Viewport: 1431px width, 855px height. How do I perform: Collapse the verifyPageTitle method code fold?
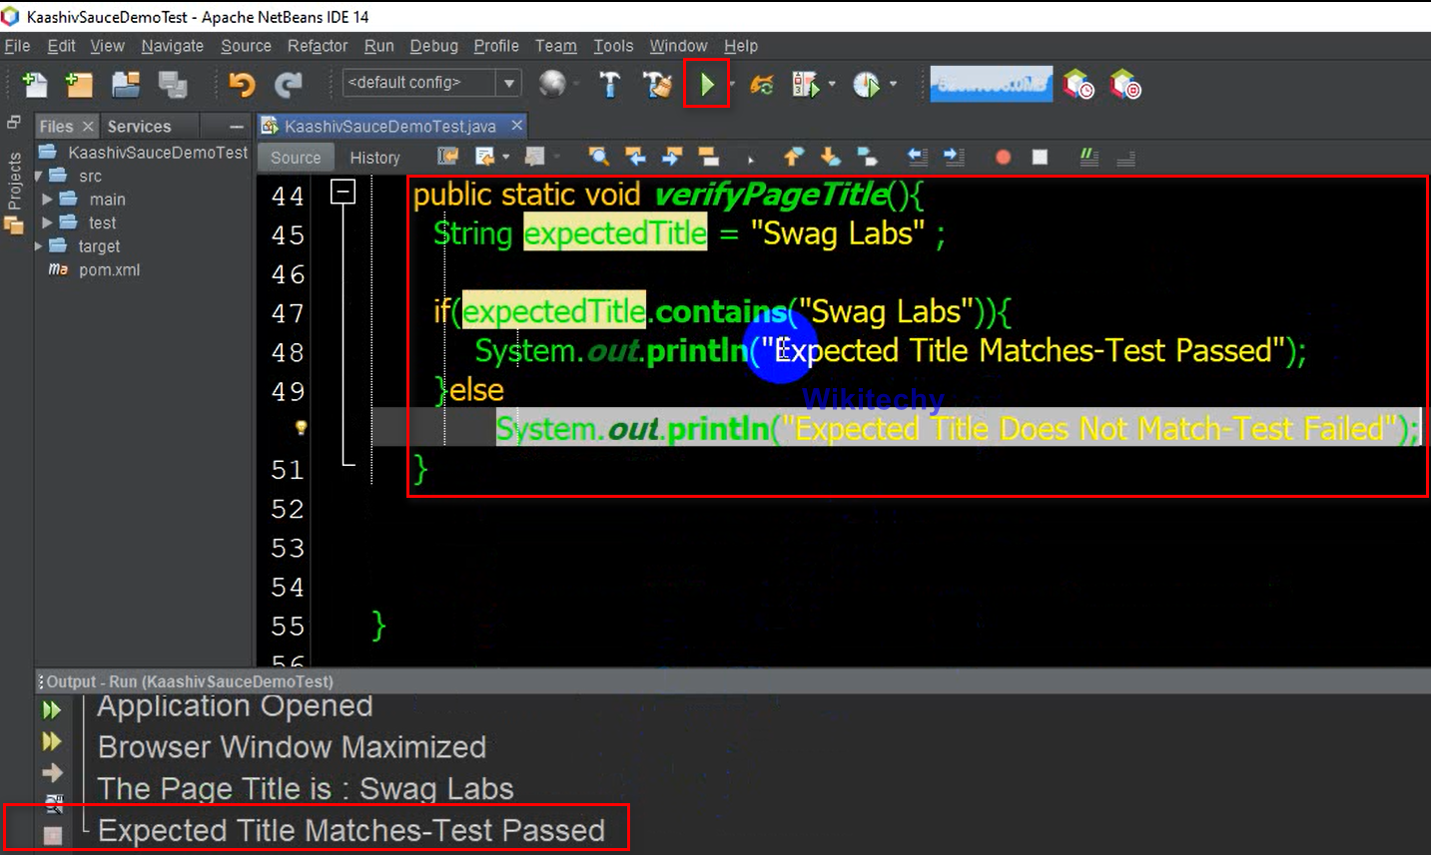[x=343, y=192]
